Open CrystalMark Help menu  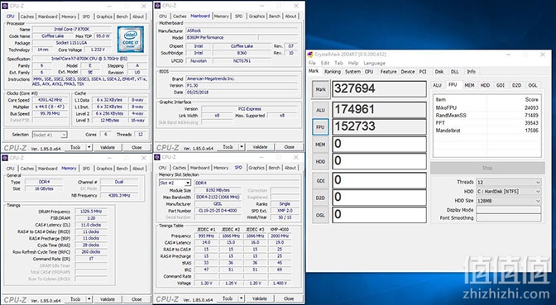click(353, 63)
